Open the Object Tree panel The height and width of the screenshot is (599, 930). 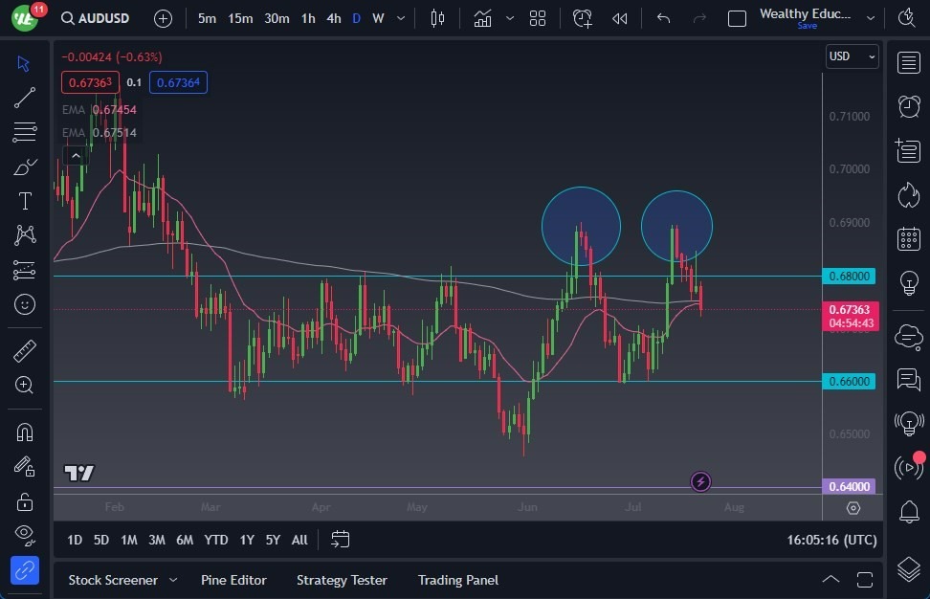(908, 567)
